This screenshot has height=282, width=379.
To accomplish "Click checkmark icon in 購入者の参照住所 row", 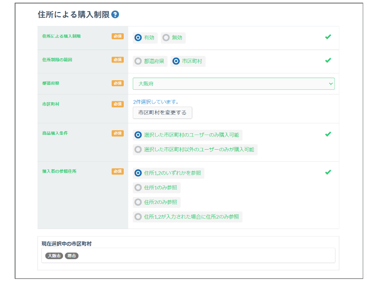I will click(328, 172).
